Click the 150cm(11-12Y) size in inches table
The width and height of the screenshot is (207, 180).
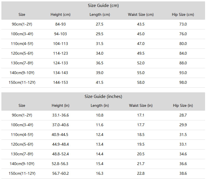click(22, 174)
